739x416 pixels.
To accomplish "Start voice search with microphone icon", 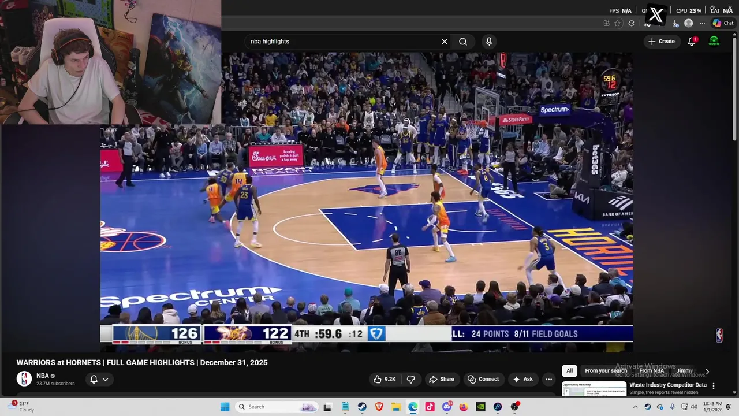I will click(x=489, y=42).
